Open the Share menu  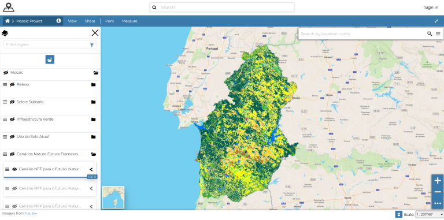point(90,21)
